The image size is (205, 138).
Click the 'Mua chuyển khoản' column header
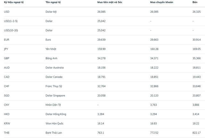click(x=161, y=2)
